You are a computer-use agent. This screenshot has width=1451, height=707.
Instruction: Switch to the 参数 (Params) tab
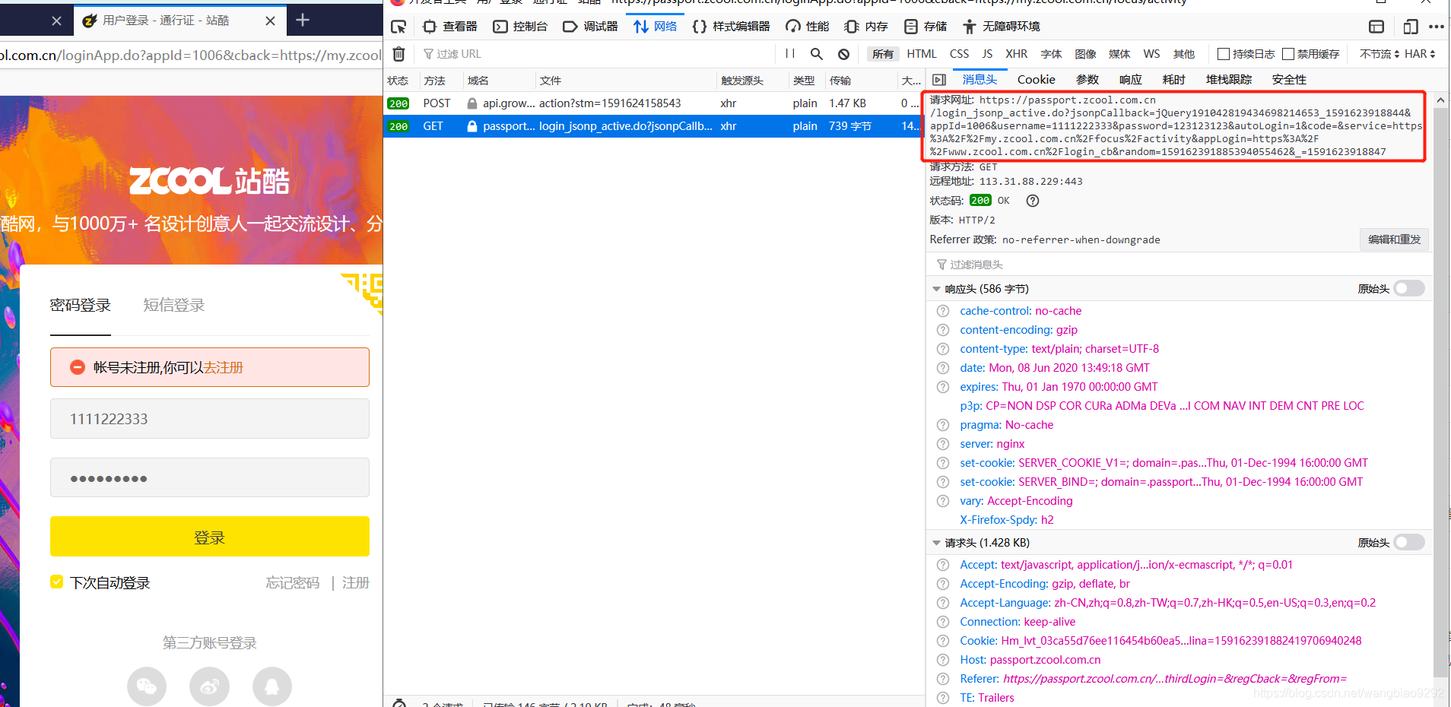tap(1087, 80)
